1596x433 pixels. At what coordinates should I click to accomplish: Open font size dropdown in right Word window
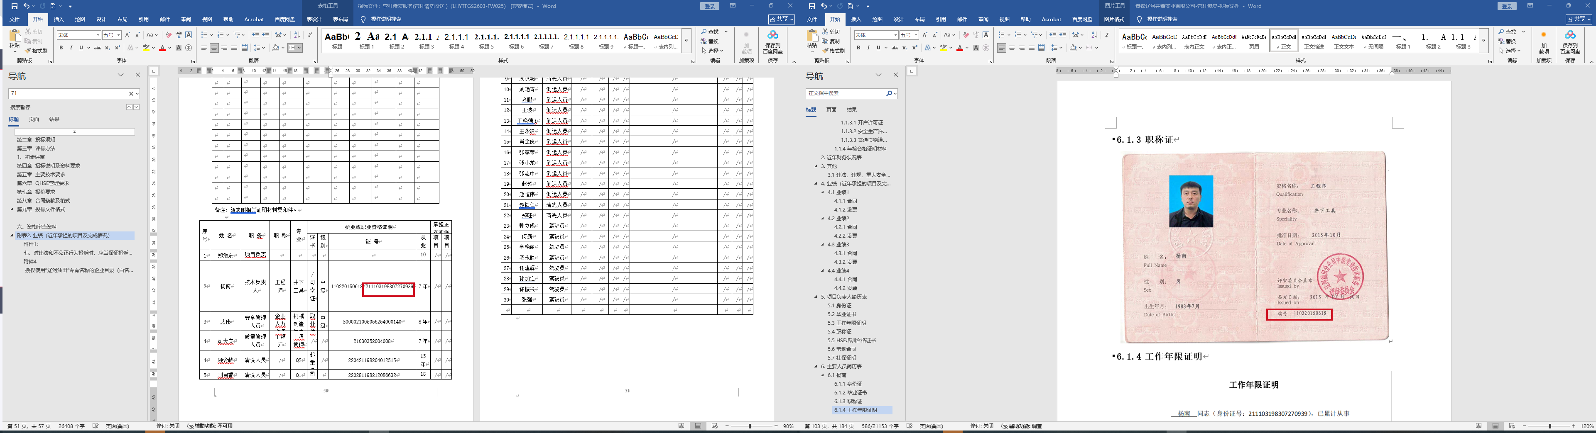(916, 35)
